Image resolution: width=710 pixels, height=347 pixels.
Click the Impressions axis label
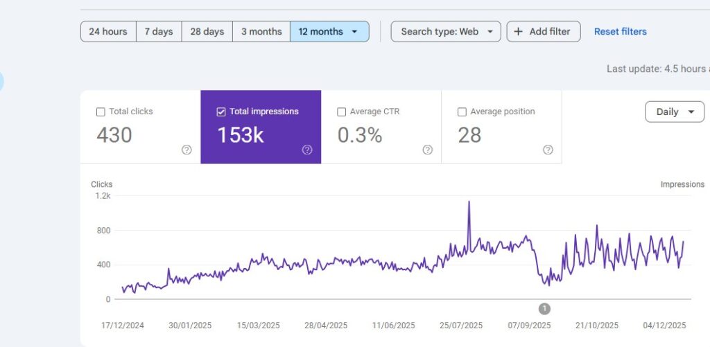(682, 185)
